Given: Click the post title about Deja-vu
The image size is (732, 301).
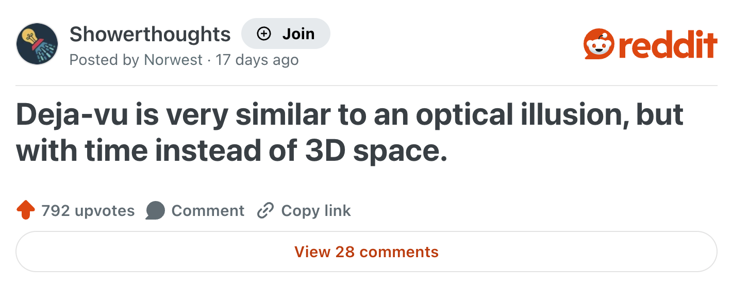Looking at the screenshot, I should (x=350, y=131).
